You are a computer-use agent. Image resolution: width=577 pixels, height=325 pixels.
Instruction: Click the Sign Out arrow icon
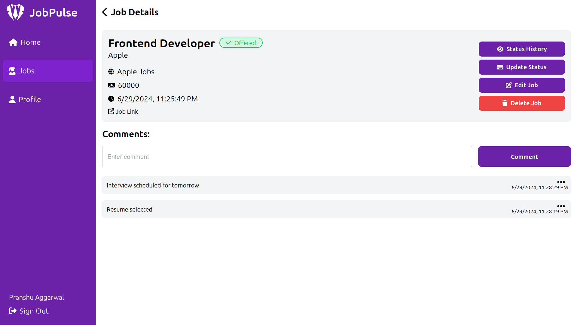click(x=13, y=311)
